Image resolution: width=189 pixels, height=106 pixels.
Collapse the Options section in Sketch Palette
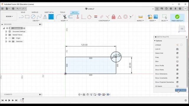coord(155,41)
